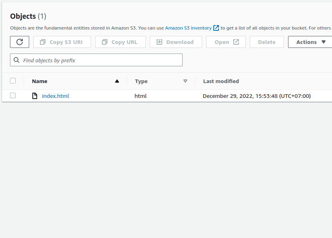Click the copy icon in Copy S3 URI
Image resolution: width=332 pixels, height=238 pixels.
point(43,42)
